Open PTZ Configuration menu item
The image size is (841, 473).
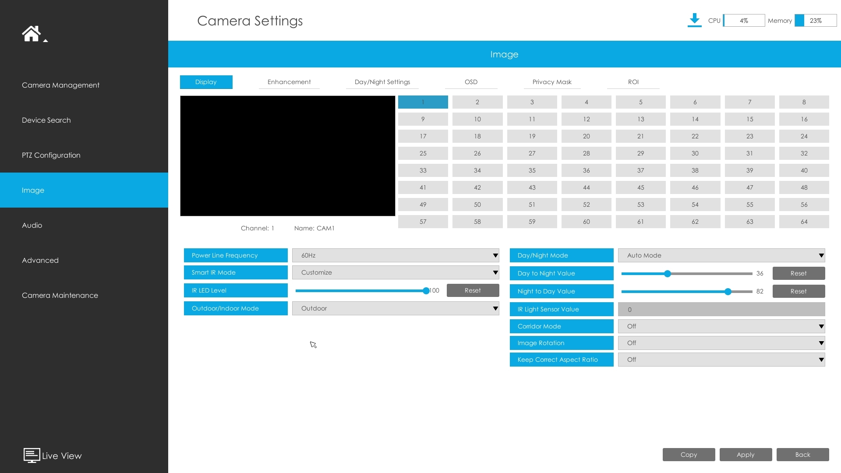pyautogui.click(x=51, y=155)
